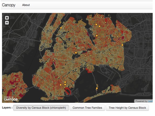Viewport: 155px width, 116px height.
Task: Switch to the Common Tree Families layer
Action: point(87,108)
